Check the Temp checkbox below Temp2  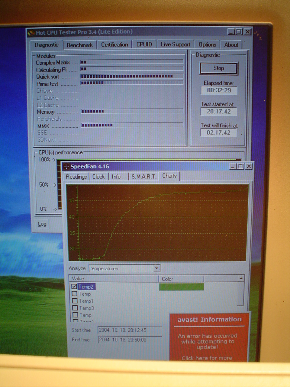[75, 294]
